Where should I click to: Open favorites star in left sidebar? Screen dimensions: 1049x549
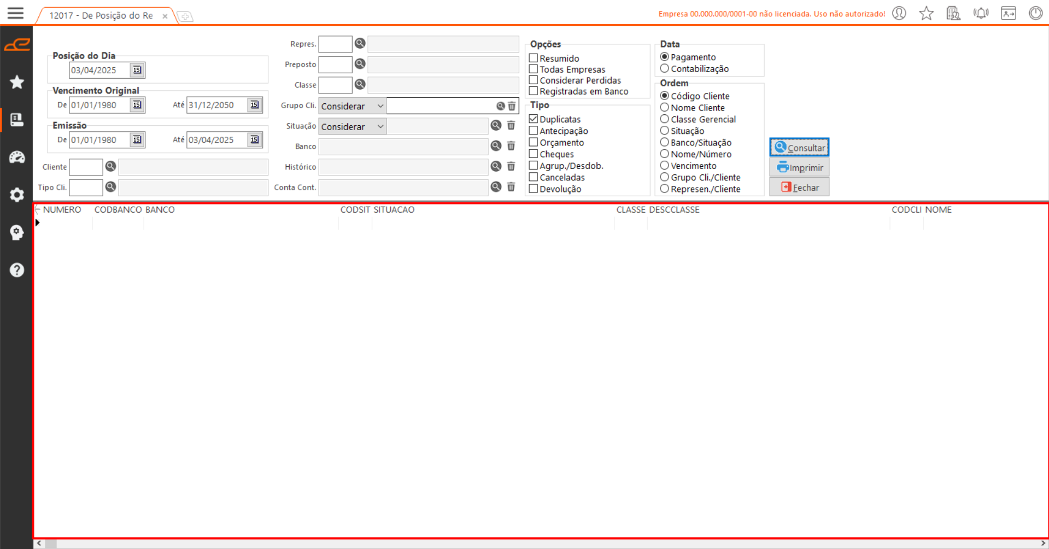[17, 82]
